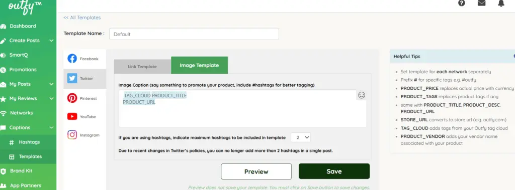Click the Networks wifi icon
Image resolution: width=515 pixels, height=190 pixels.
pyautogui.click(x=4, y=113)
